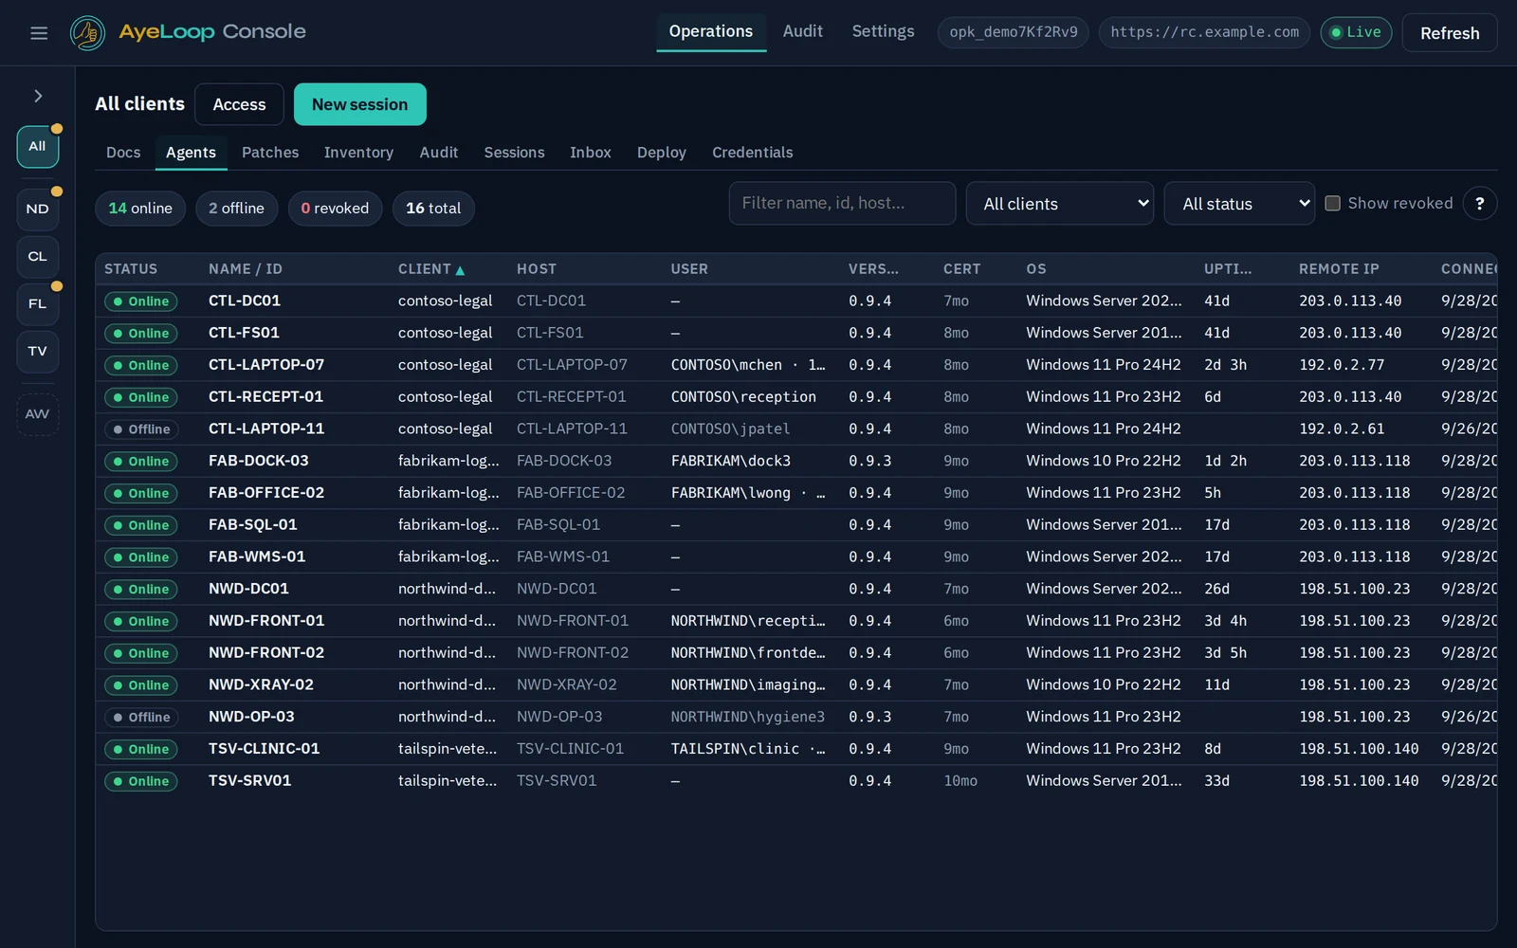Screen dimensions: 1517x948
Task: Select the FL client sidebar badge
Action: (38, 303)
